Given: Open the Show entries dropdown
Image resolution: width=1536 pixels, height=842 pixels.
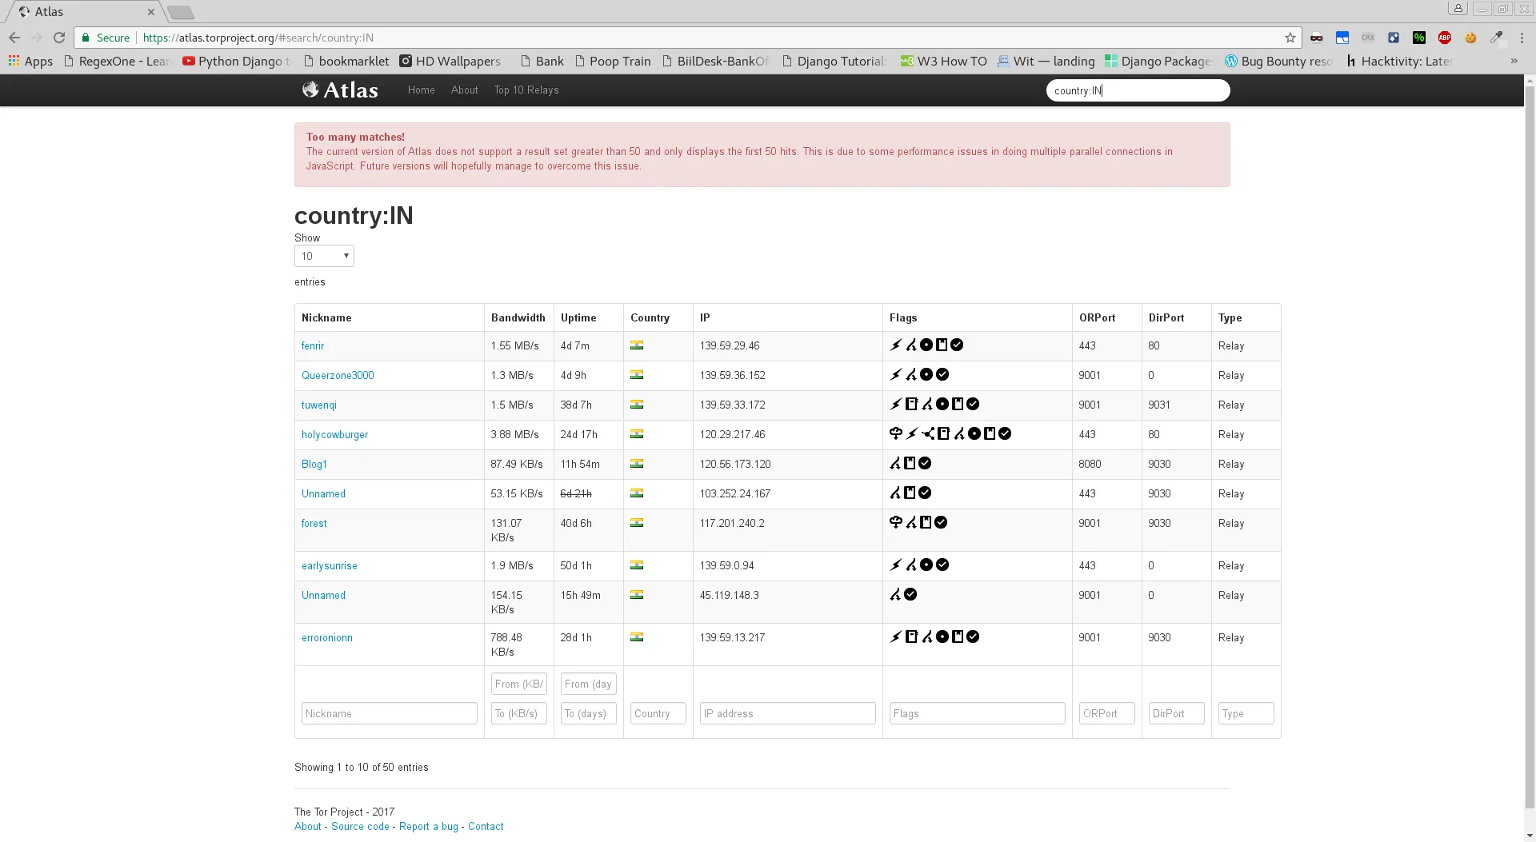Looking at the screenshot, I should click(x=324, y=256).
